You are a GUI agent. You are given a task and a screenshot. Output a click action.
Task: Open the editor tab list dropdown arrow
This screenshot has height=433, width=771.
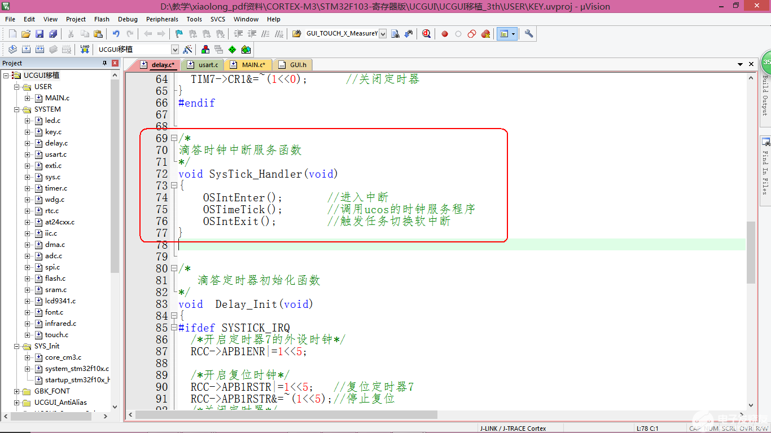740,65
